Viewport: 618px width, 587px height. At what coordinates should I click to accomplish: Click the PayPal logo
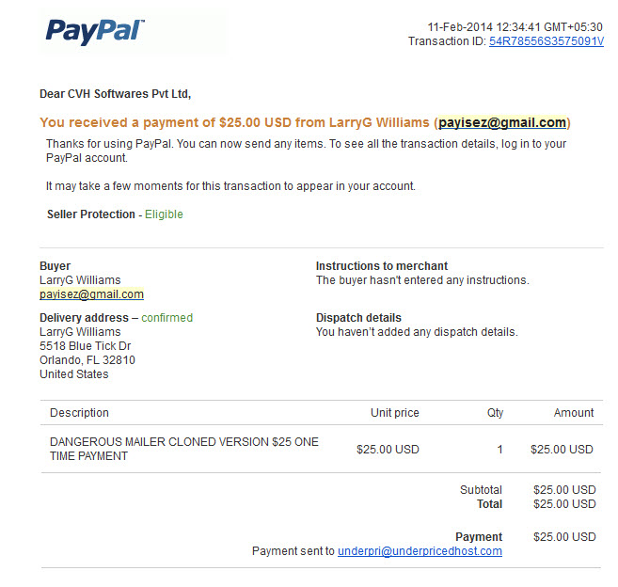click(x=95, y=32)
